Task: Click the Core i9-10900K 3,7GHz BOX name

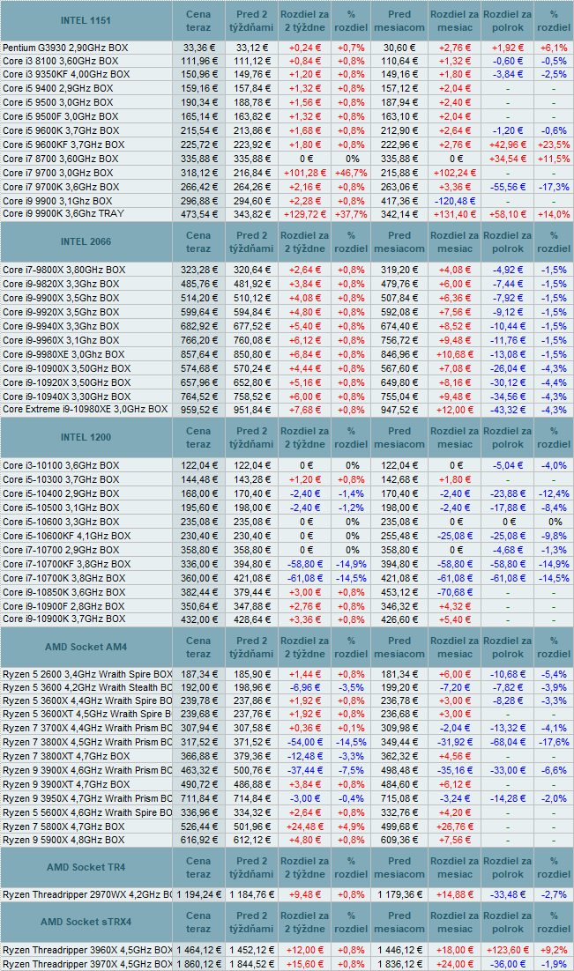Action: 63,619
